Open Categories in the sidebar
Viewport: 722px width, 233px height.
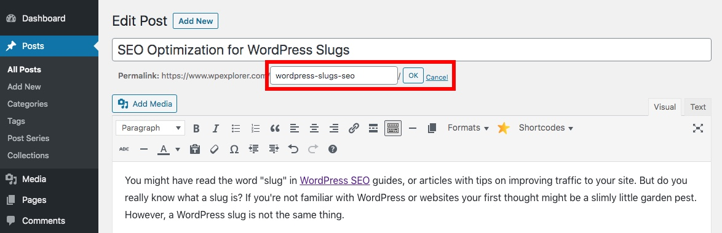click(28, 104)
